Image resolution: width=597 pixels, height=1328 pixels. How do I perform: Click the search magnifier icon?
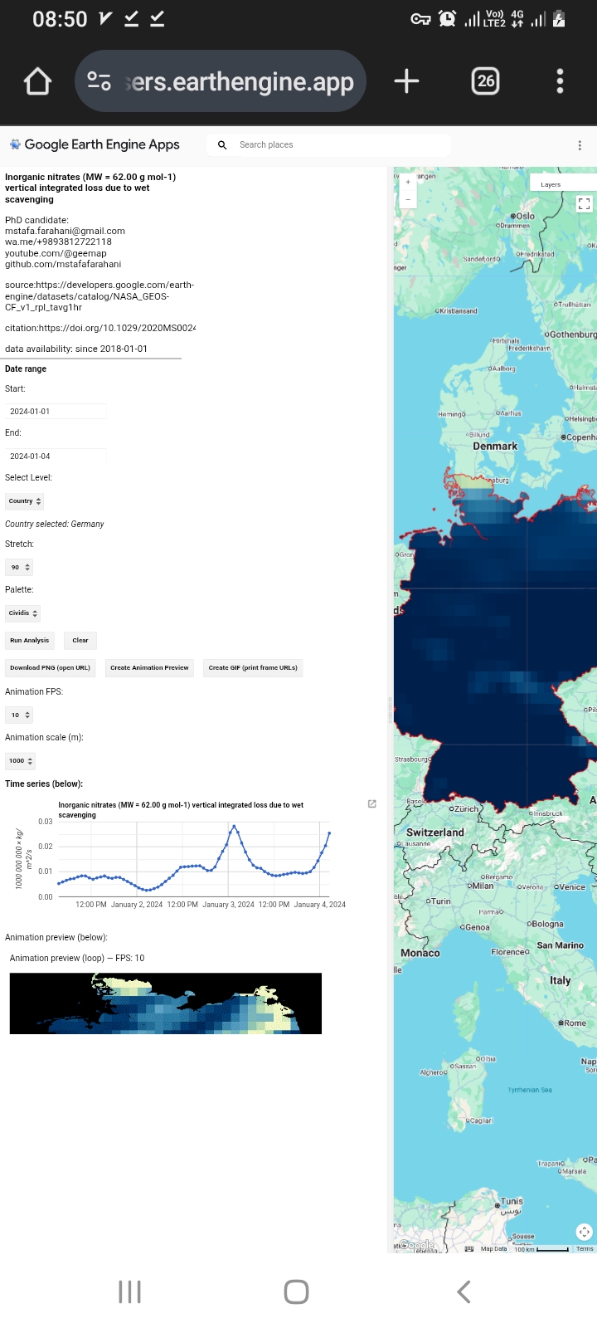tap(222, 144)
